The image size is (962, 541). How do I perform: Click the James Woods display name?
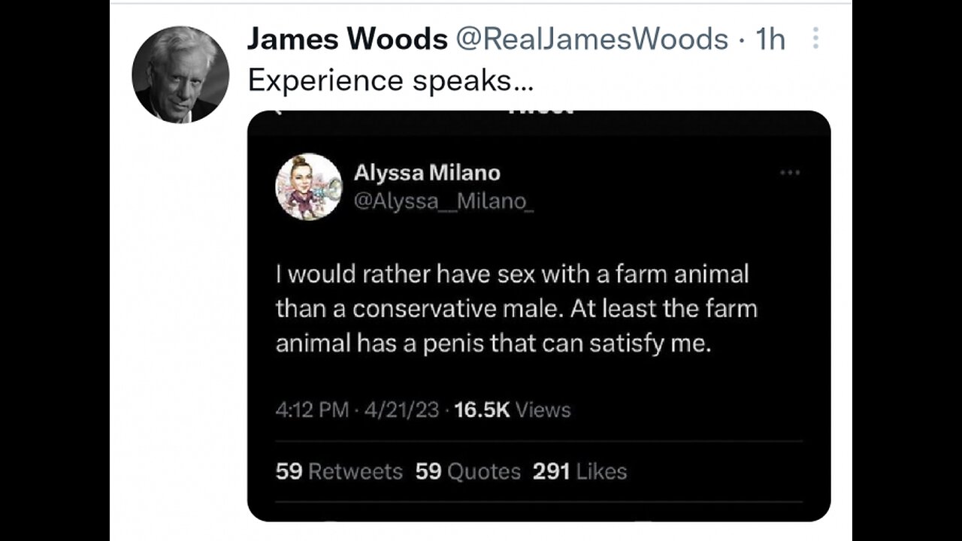(347, 39)
